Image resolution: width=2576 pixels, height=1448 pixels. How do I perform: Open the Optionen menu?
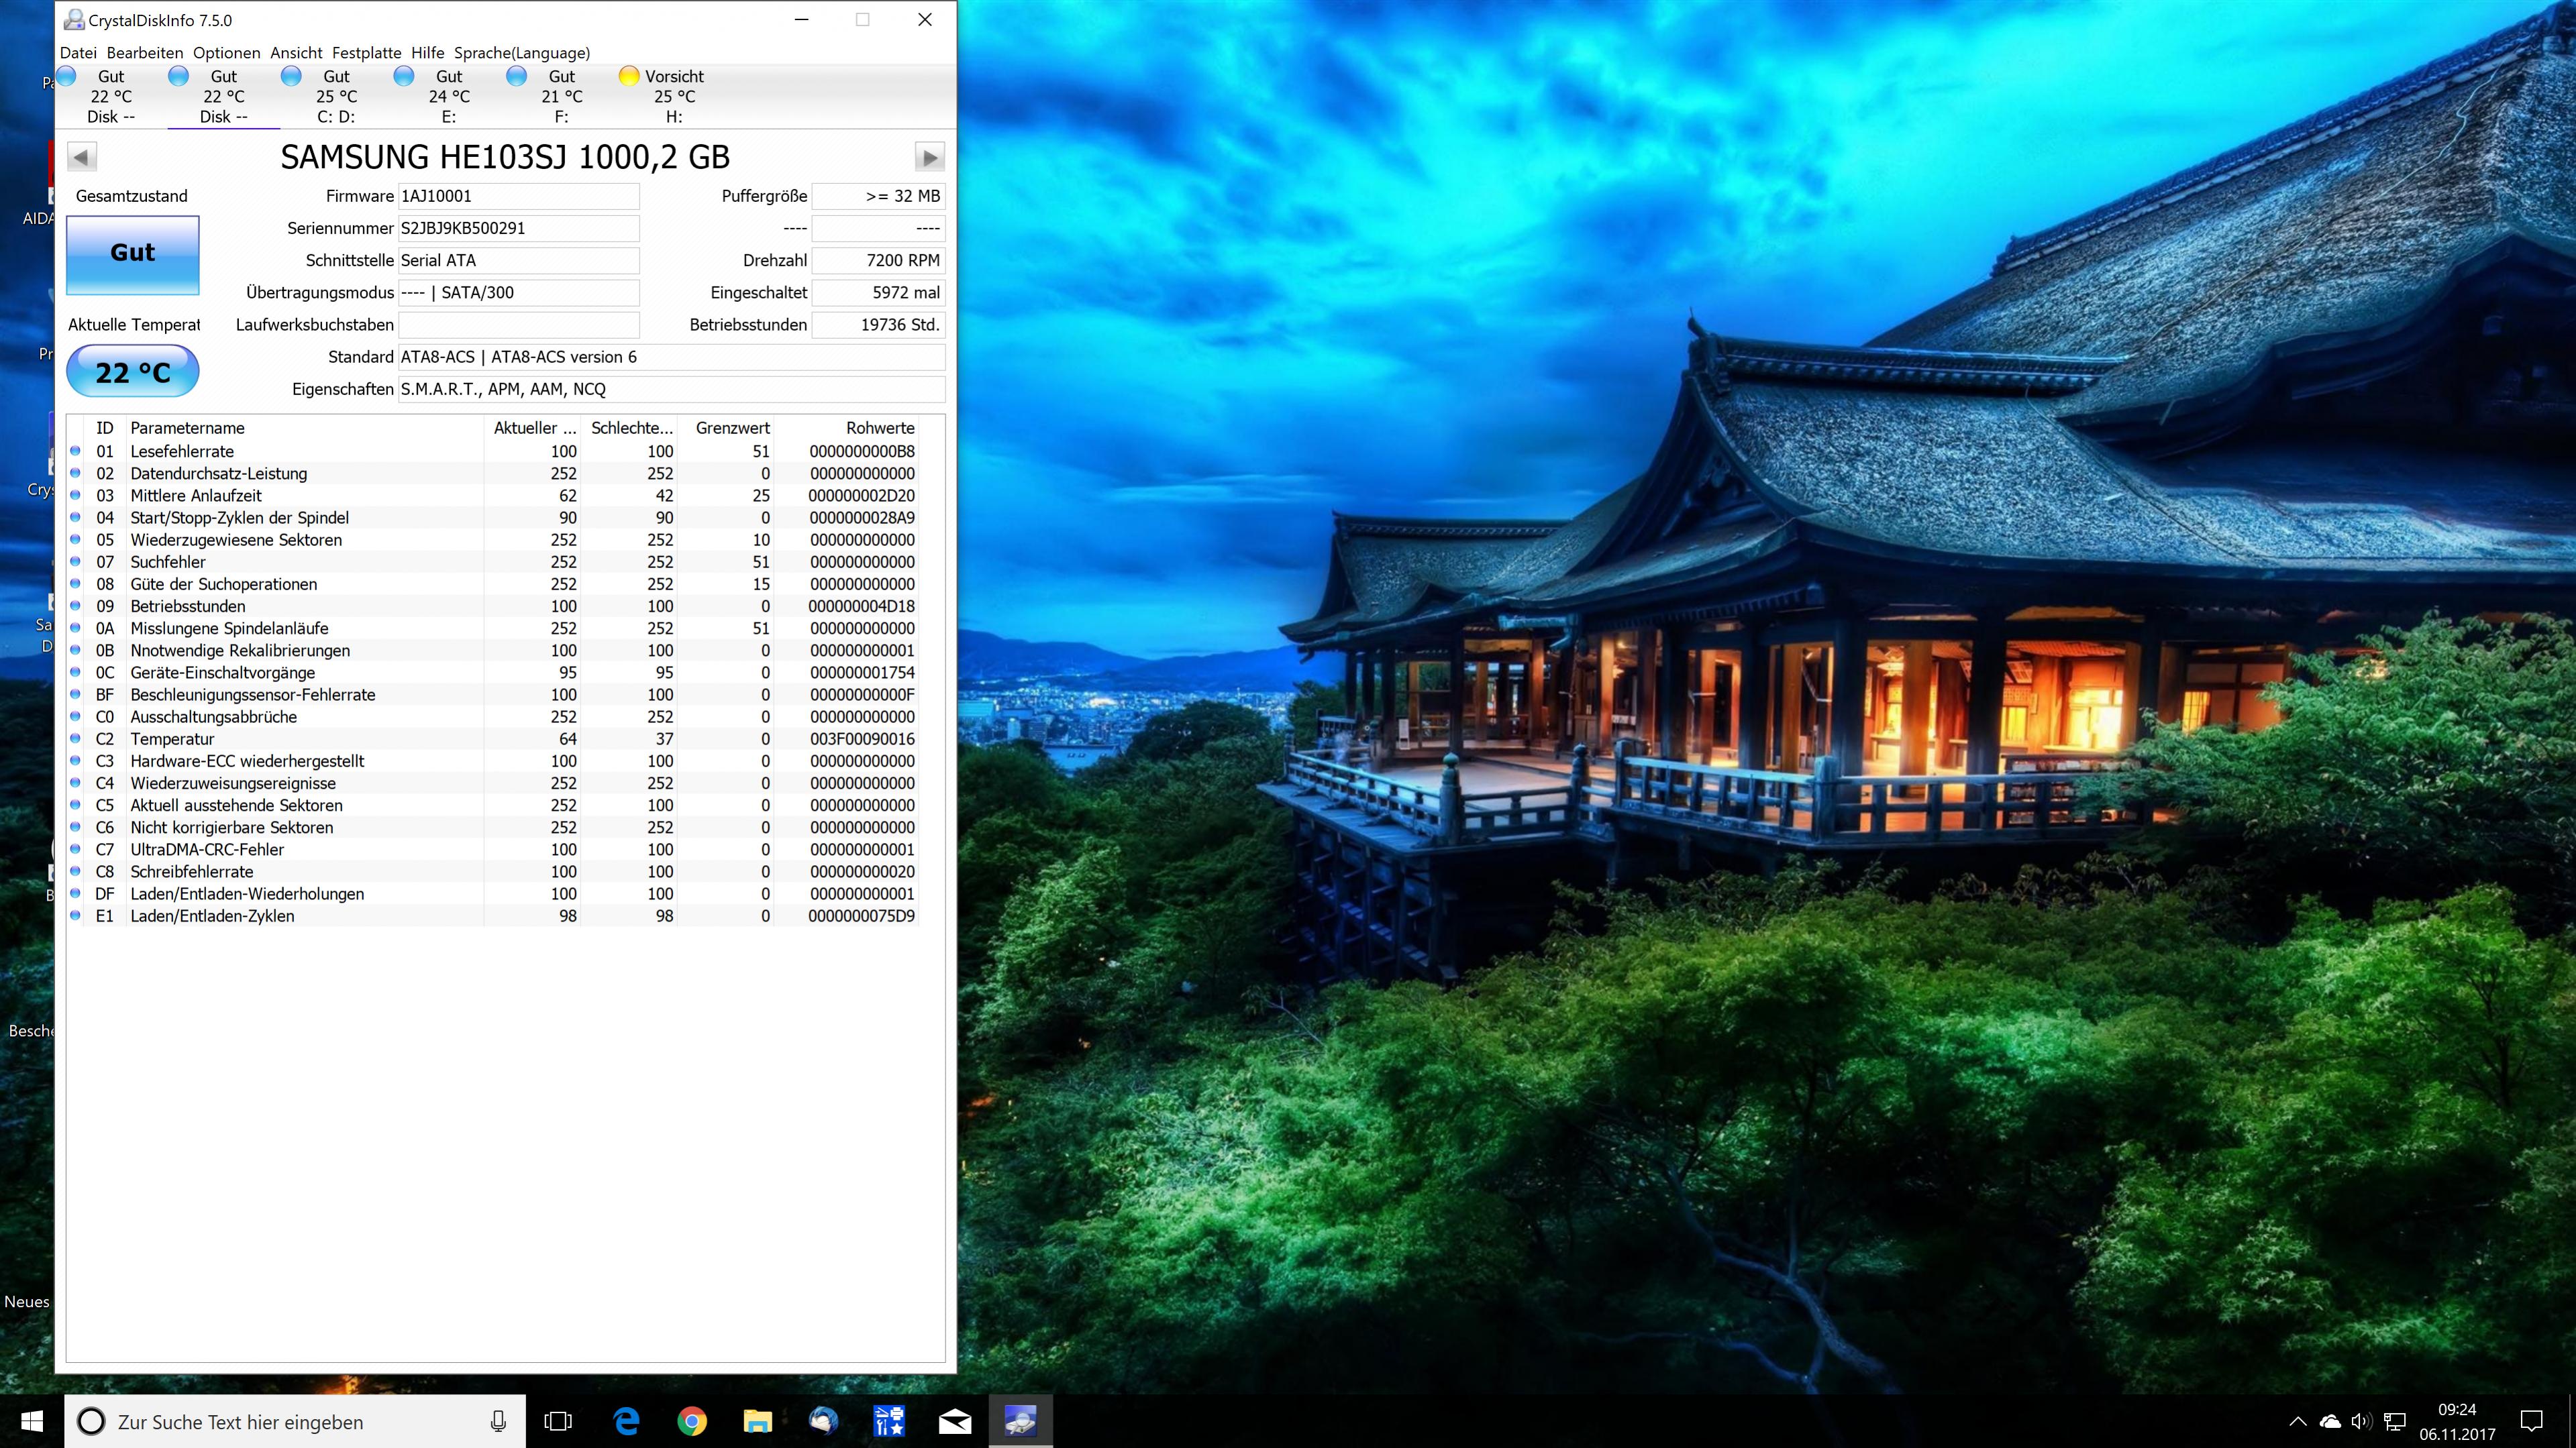pos(226,53)
